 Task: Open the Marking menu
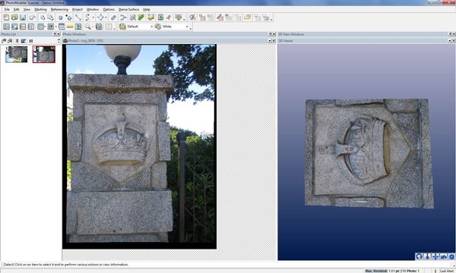(x=40, y=10)
